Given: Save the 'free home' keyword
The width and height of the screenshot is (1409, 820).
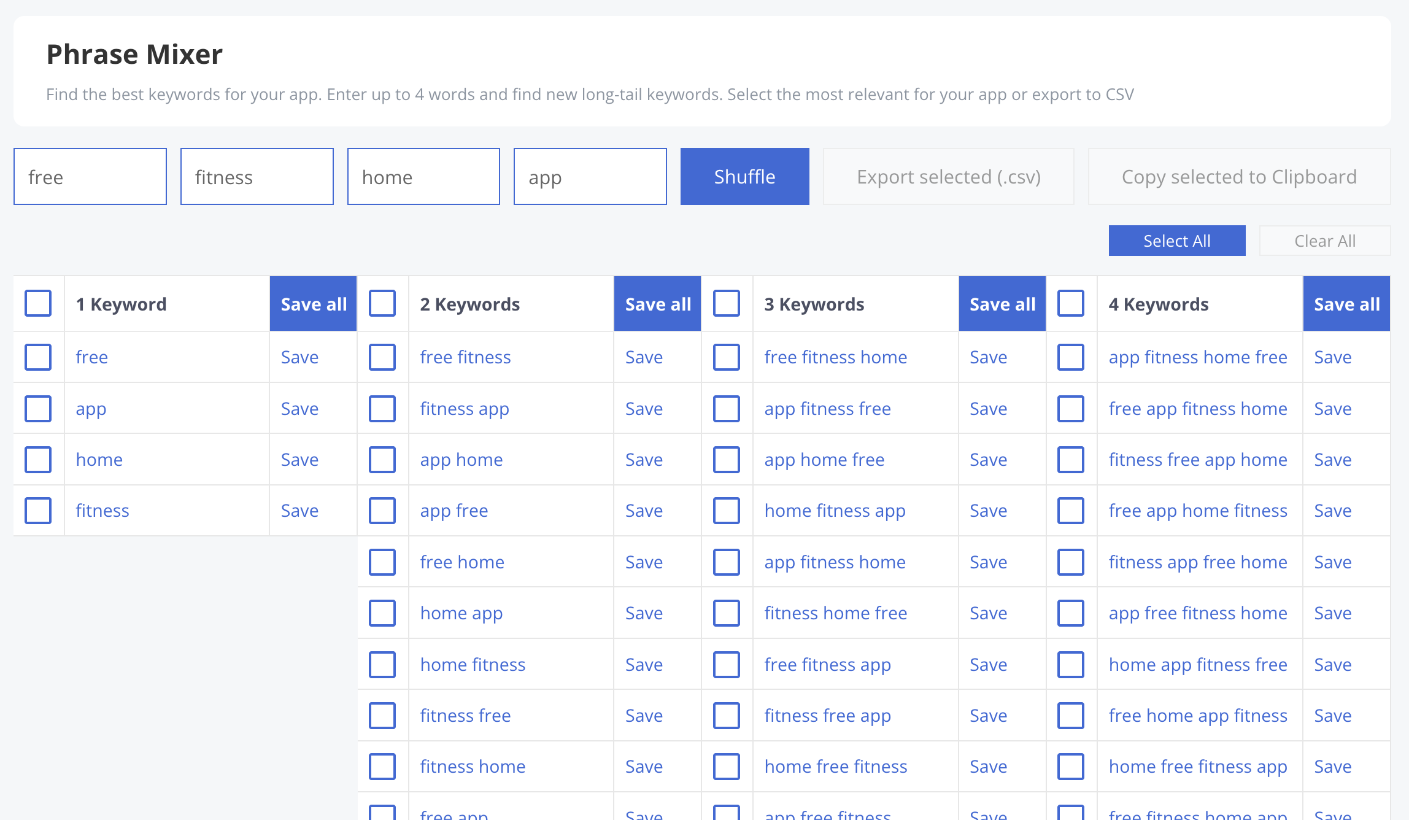Looking at the screenshot, I should (644, 562).
